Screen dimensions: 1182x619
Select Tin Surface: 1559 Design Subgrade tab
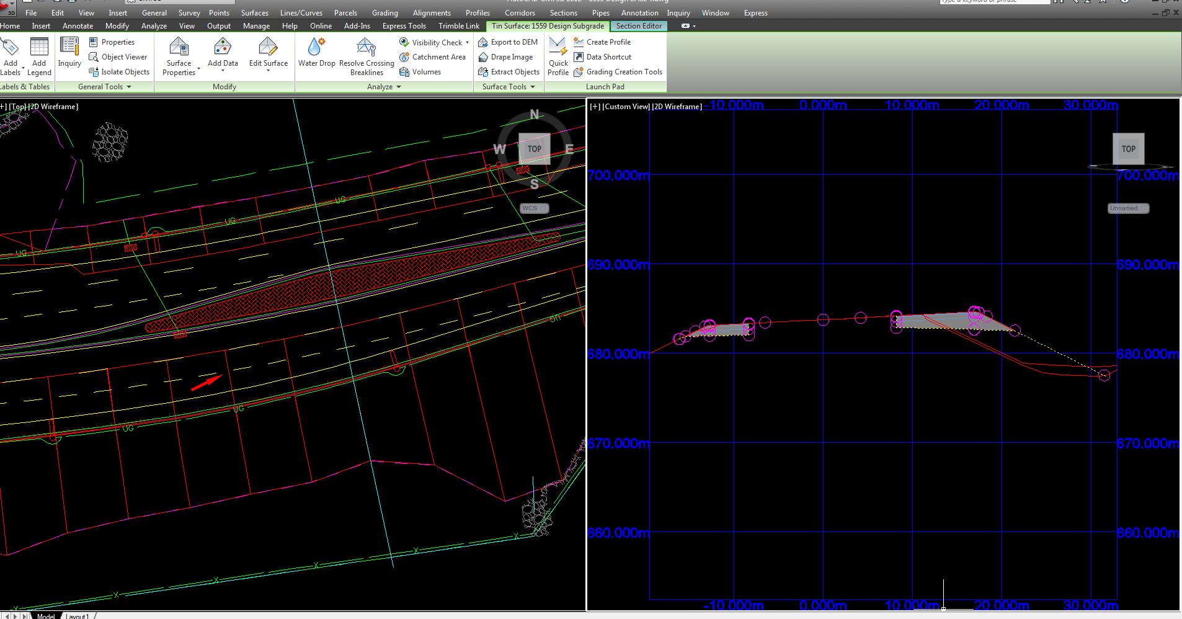pyautogui.click(x=548, y=26)
